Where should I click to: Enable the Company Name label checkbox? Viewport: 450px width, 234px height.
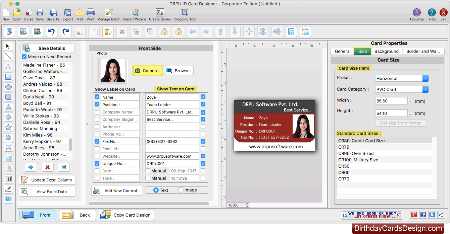click(97, 112)
